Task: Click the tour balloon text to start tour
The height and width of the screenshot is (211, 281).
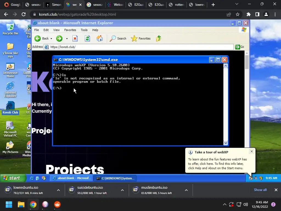Action: [x=217, y=164]
